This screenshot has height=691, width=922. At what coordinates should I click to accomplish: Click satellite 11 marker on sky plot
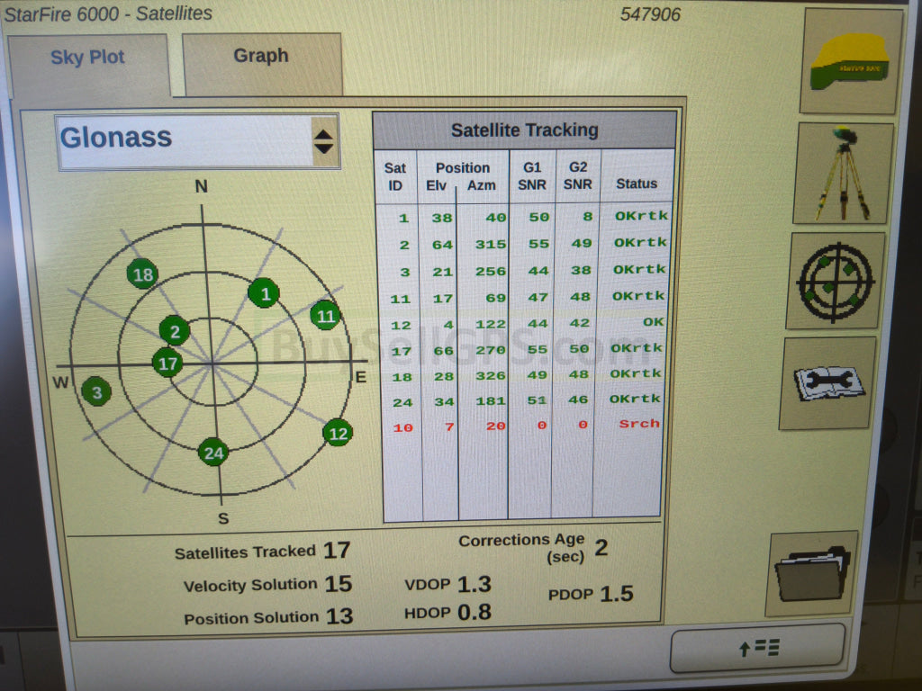(x=325, y=316)
